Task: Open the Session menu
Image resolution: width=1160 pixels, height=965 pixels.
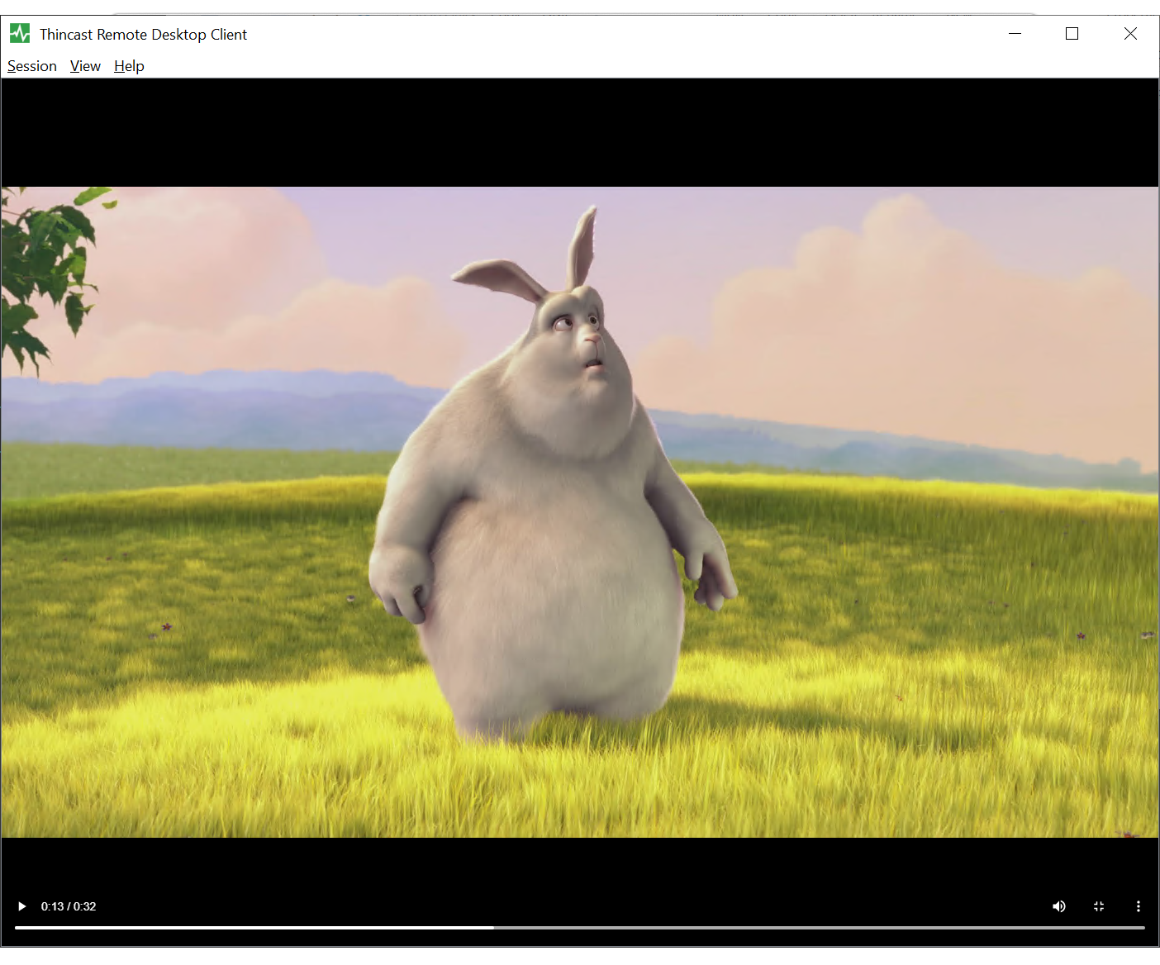Action: 32,66
